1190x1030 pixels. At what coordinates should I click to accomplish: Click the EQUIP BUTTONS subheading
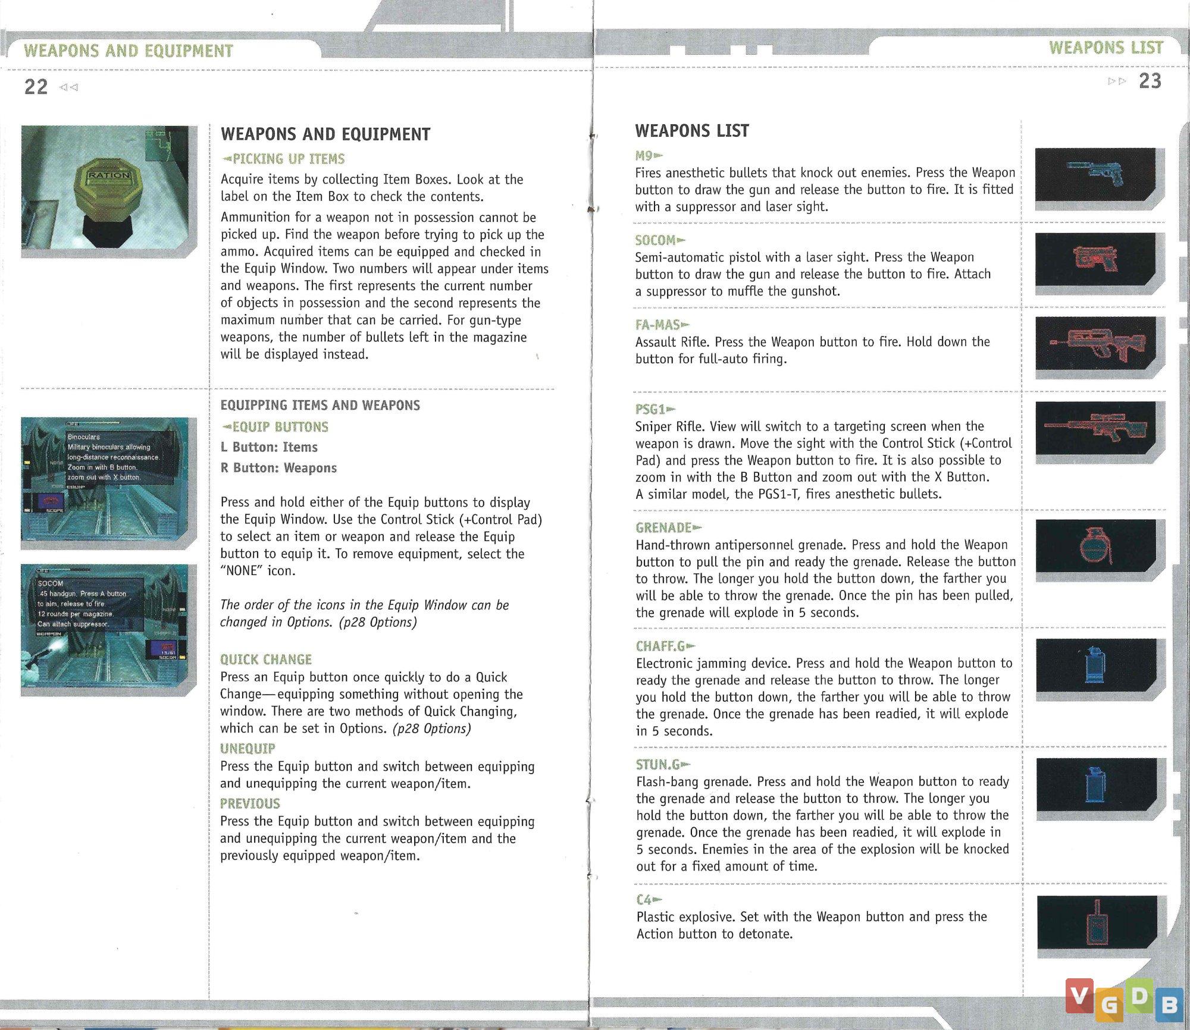275,427
